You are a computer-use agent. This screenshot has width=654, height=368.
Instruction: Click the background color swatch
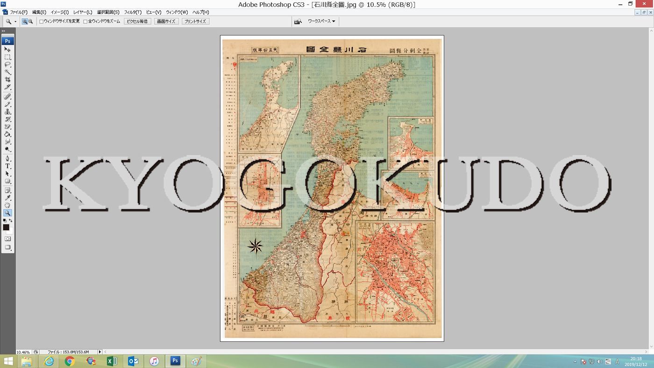click(10, 231)
